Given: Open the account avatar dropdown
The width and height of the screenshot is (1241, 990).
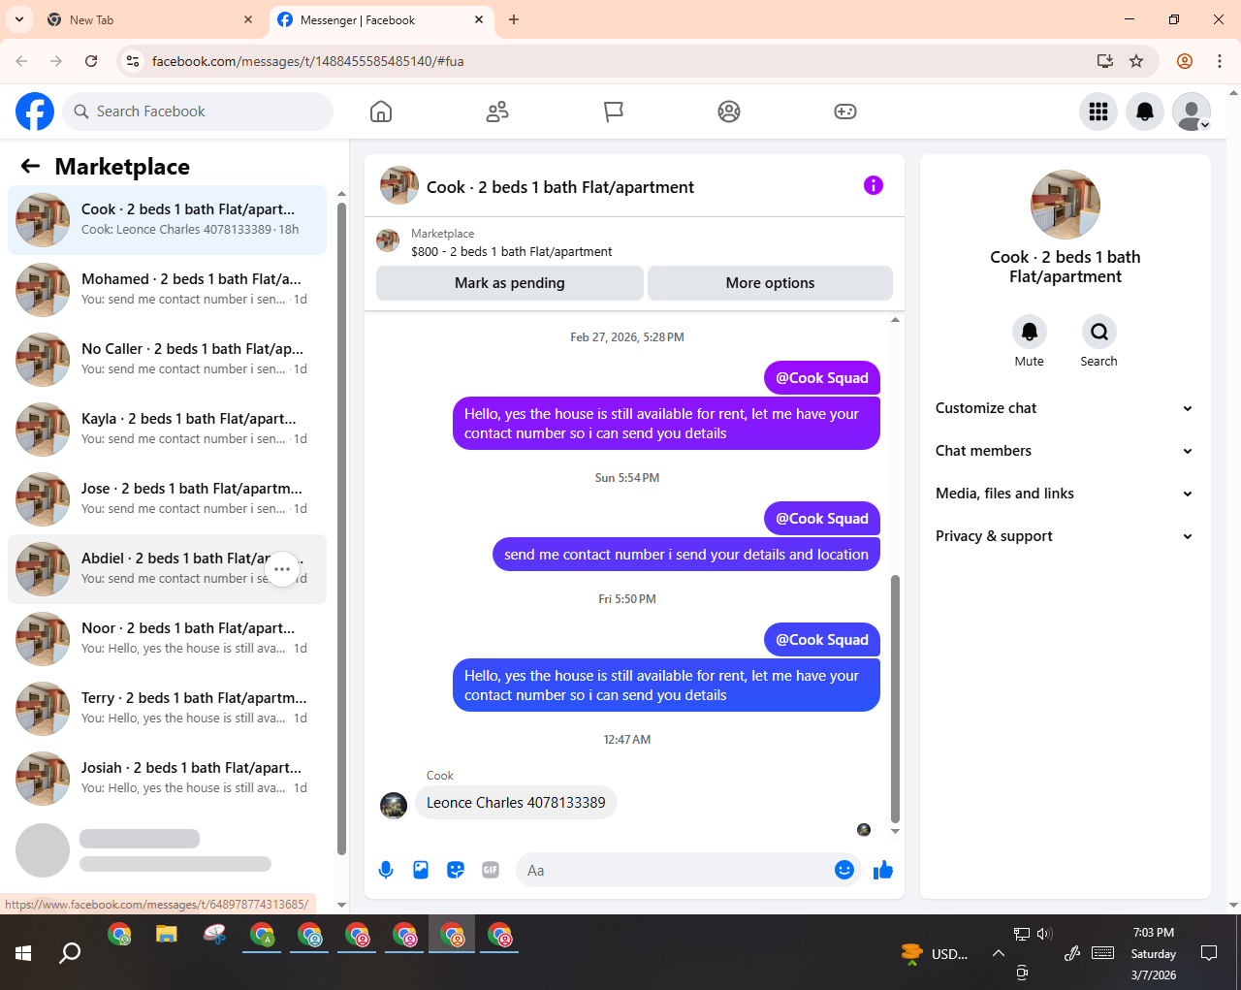Looking at the screenshot, I should click(1192, 112).
